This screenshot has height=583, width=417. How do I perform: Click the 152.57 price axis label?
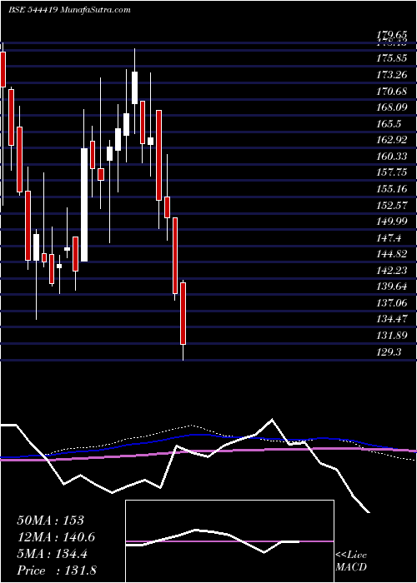pyautogui.click(x=391, y=205)
